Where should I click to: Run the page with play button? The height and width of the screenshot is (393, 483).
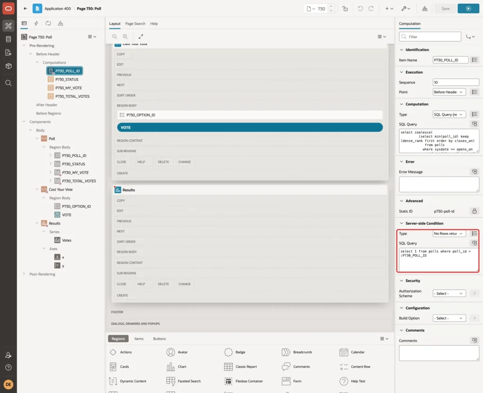coord(468,9)
